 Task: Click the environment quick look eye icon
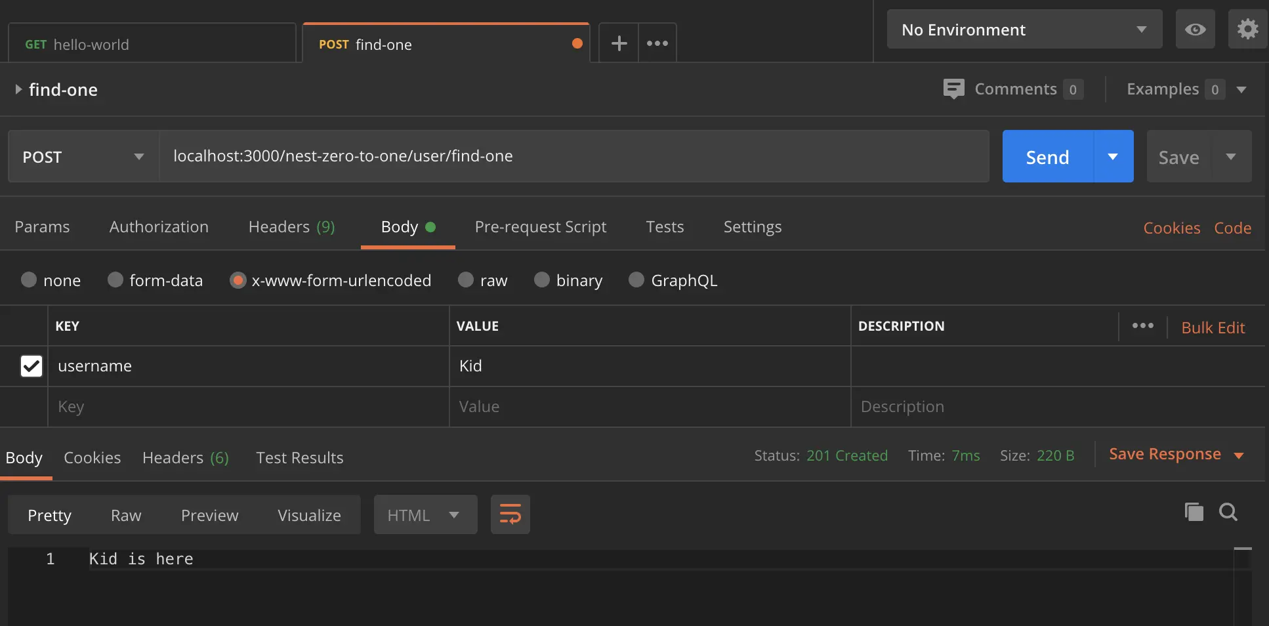(1195, 30)
